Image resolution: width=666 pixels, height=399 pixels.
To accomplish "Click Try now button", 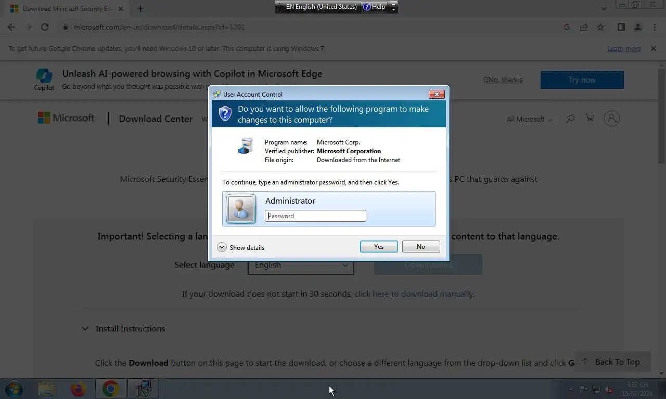I will [x=582, y=80].
